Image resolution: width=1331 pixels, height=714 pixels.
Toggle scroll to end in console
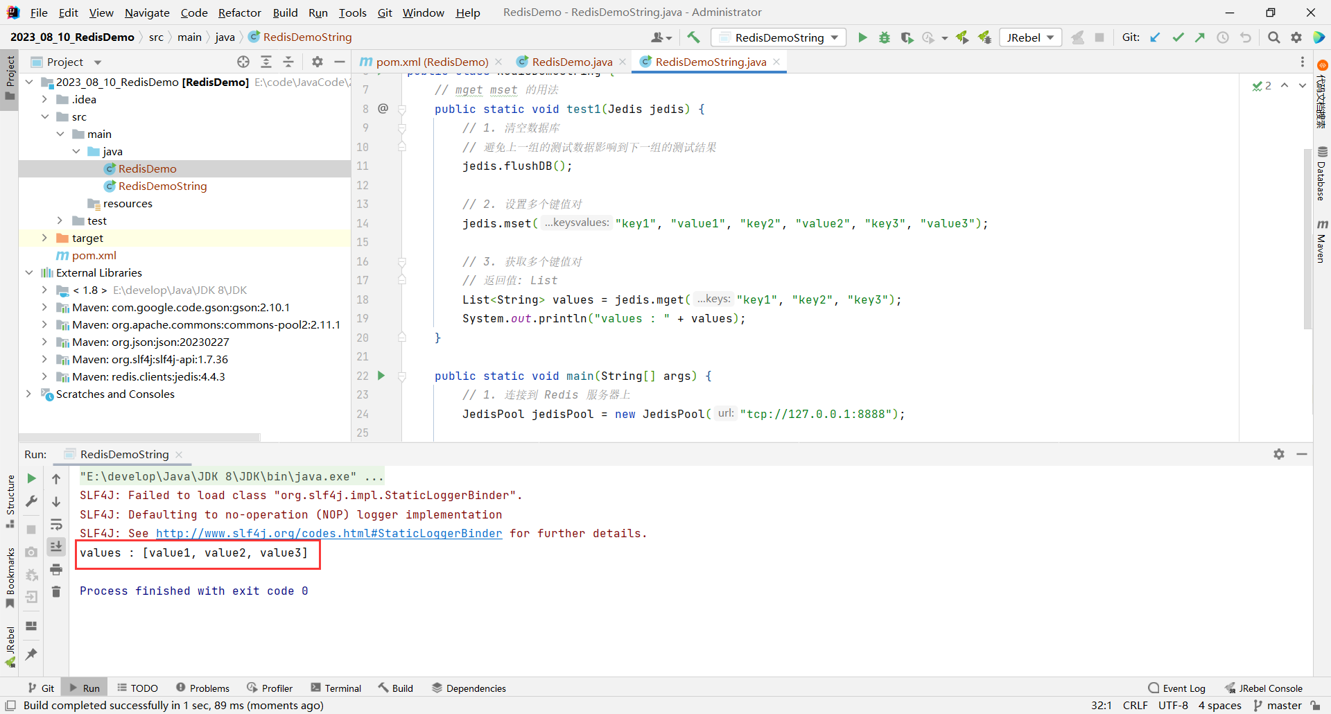click(x=56, y=547)
